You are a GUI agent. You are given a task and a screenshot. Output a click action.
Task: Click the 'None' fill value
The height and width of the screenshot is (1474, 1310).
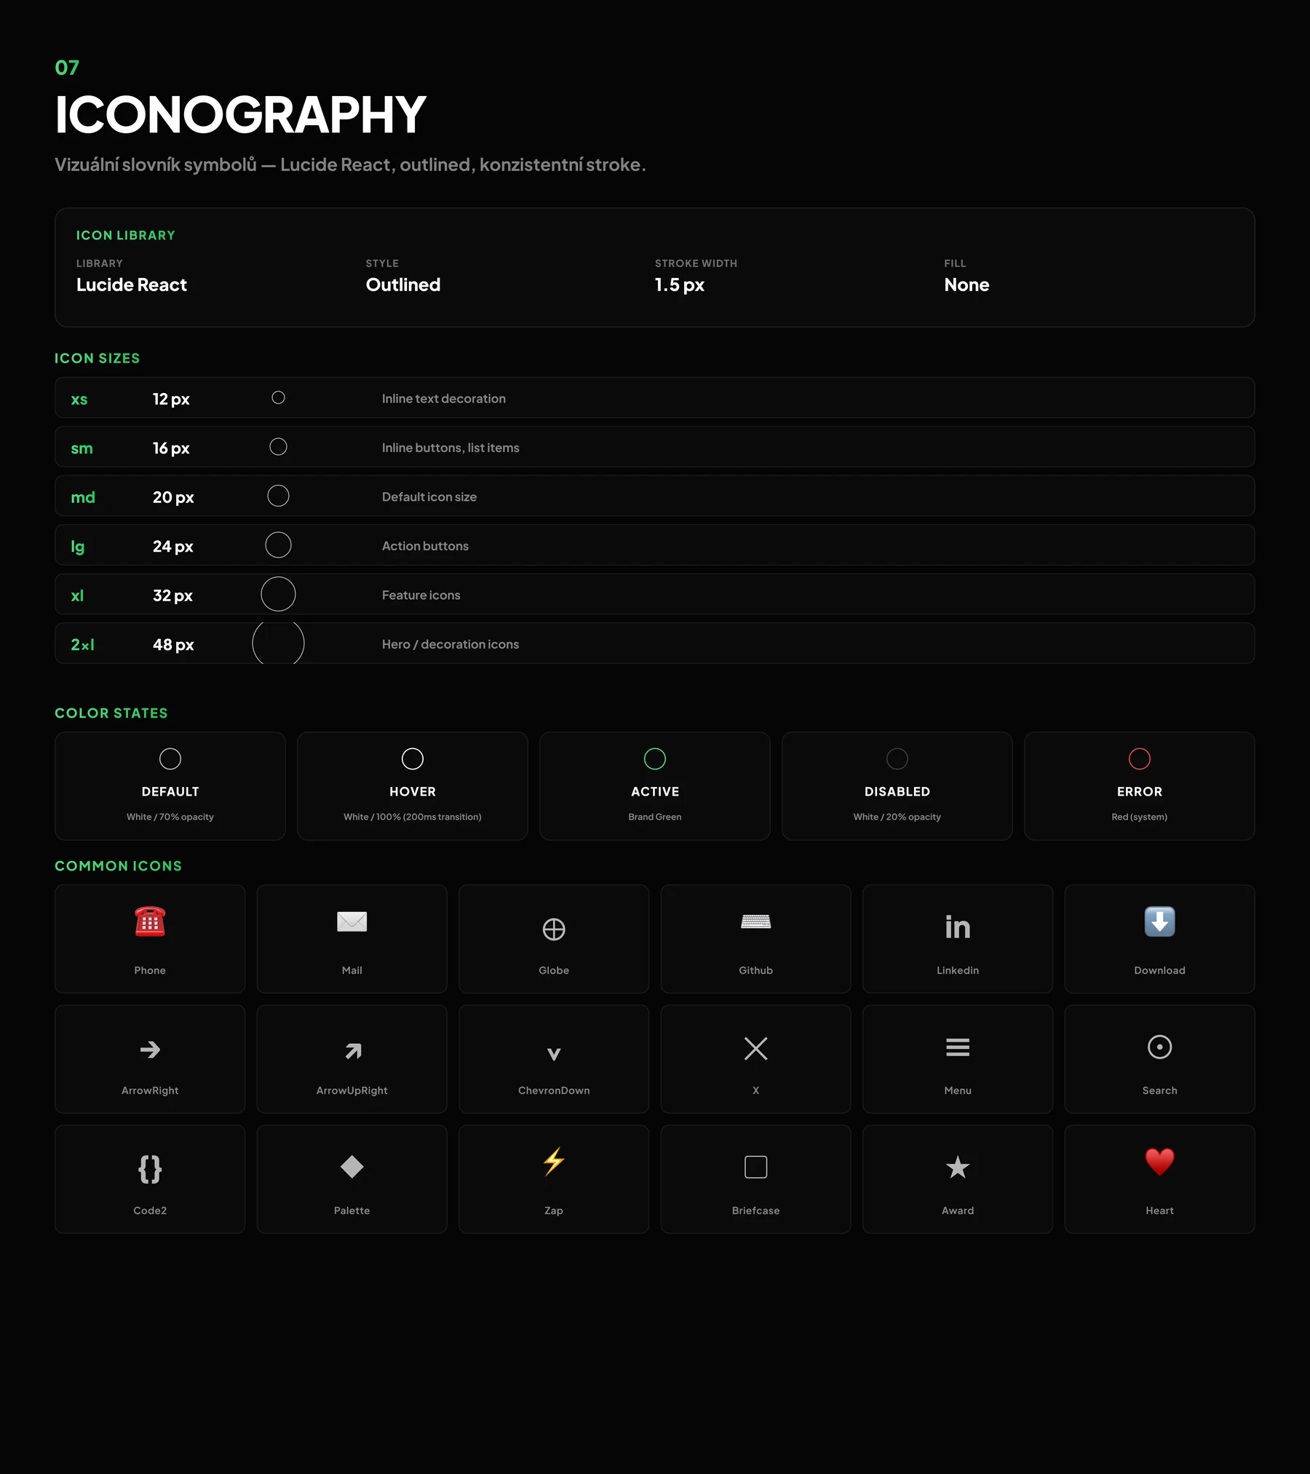pos(966,285)
